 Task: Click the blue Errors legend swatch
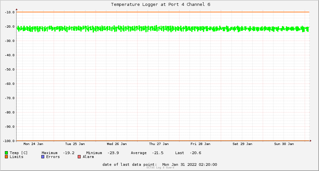[43, 157]
